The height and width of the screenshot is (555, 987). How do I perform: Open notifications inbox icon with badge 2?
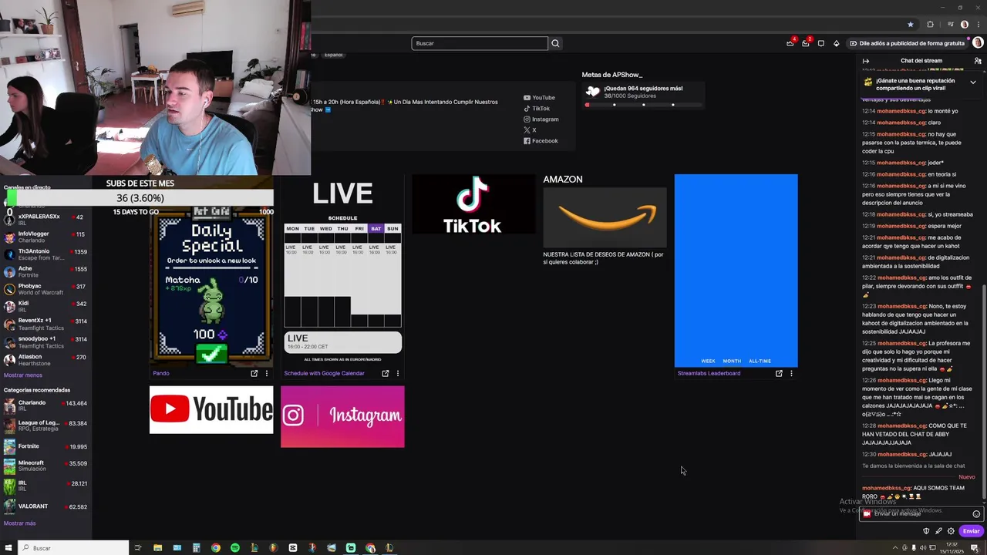(x=806, y=43)
